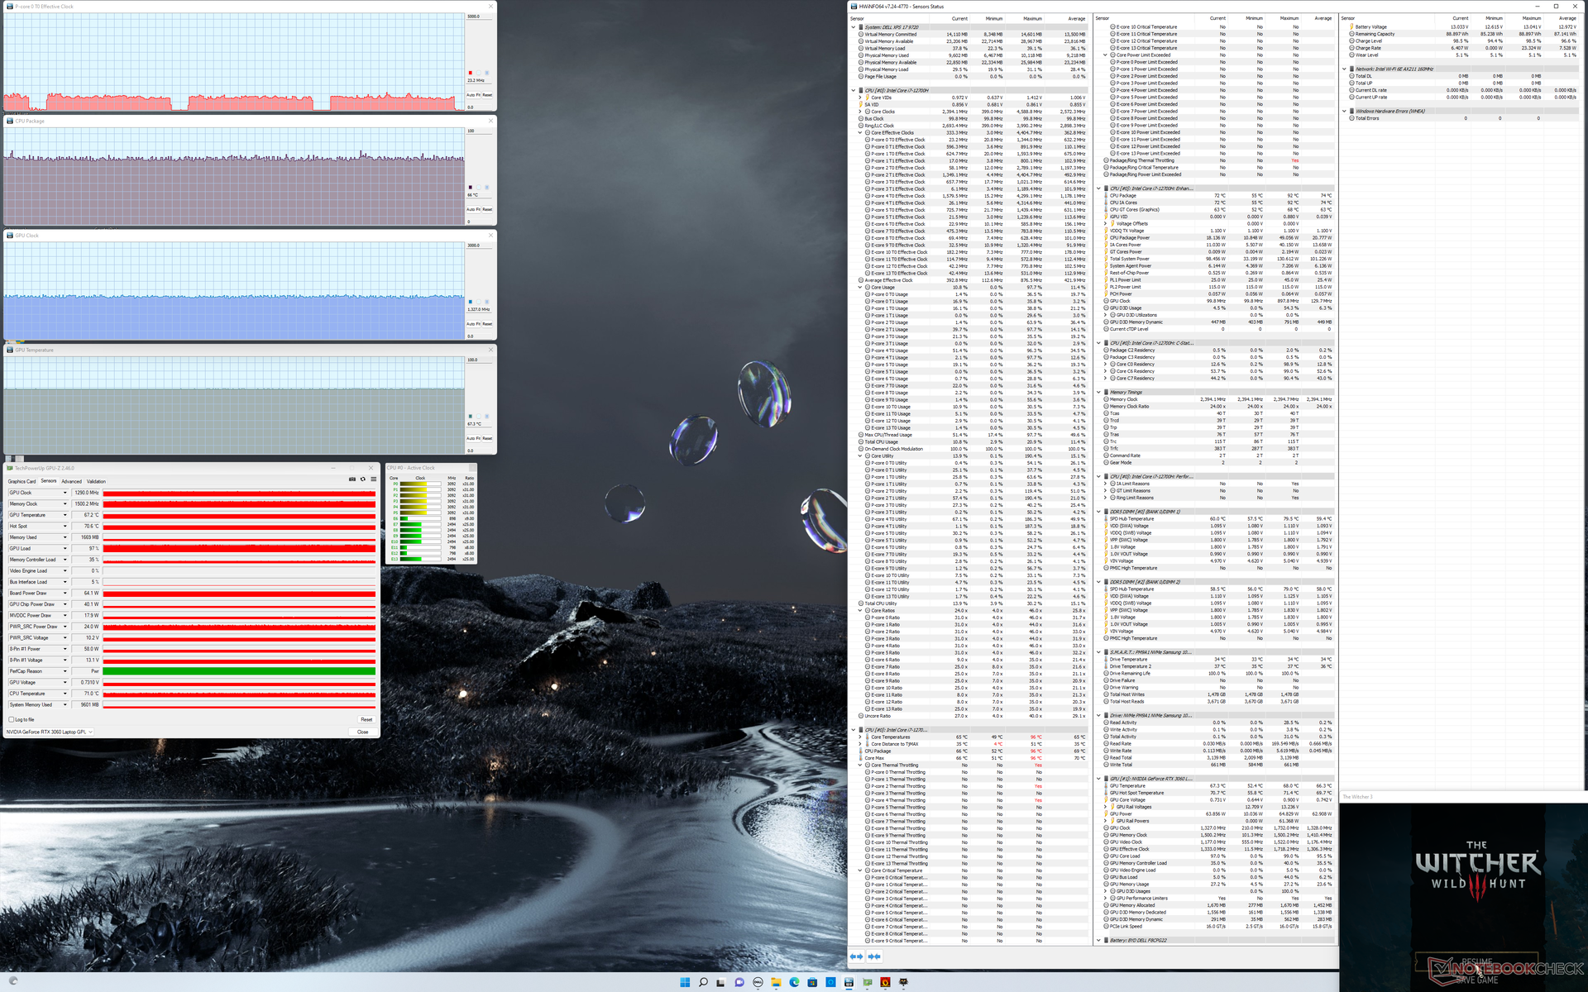The width and height of the screenshot is (1588, 992).
Task: Enable the Log to file checkbox
Action: 12,719
